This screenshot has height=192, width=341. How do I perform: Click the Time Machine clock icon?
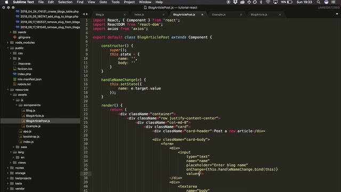click(255, 2)
